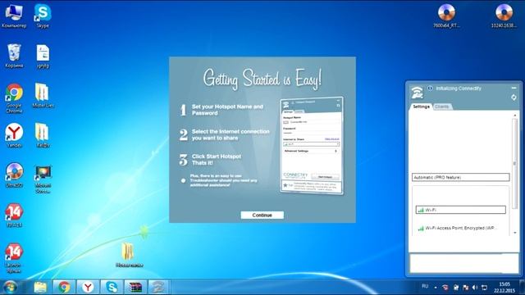Open Yandex browser from the taskbar
The height and width of the screenshot is (295, 525).
(x=88, y=287)
